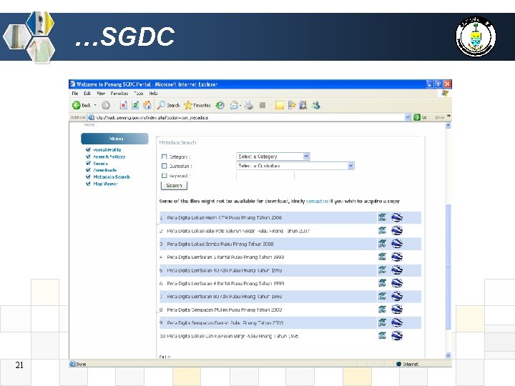
Task: Open the Select a Custodian dropdown
Action: (295, 166)
